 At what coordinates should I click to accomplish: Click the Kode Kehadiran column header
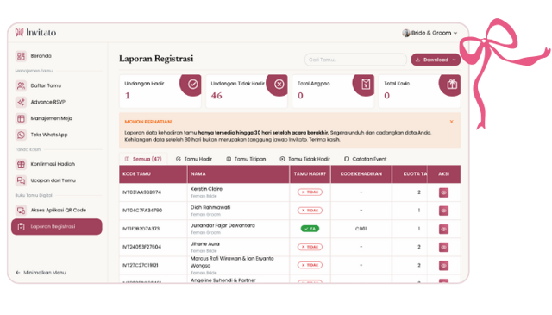click(x=361, y=174)
